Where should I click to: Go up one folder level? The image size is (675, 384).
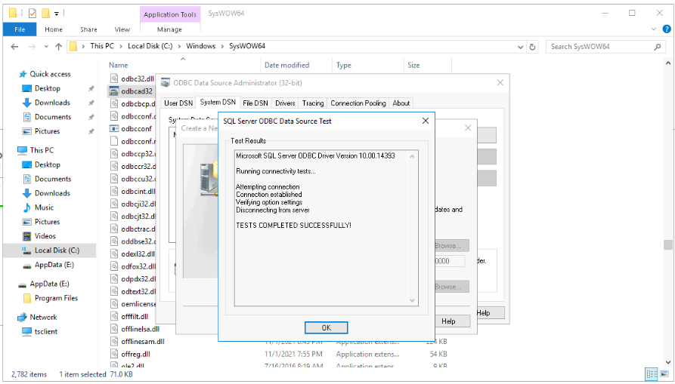point(59,46)
